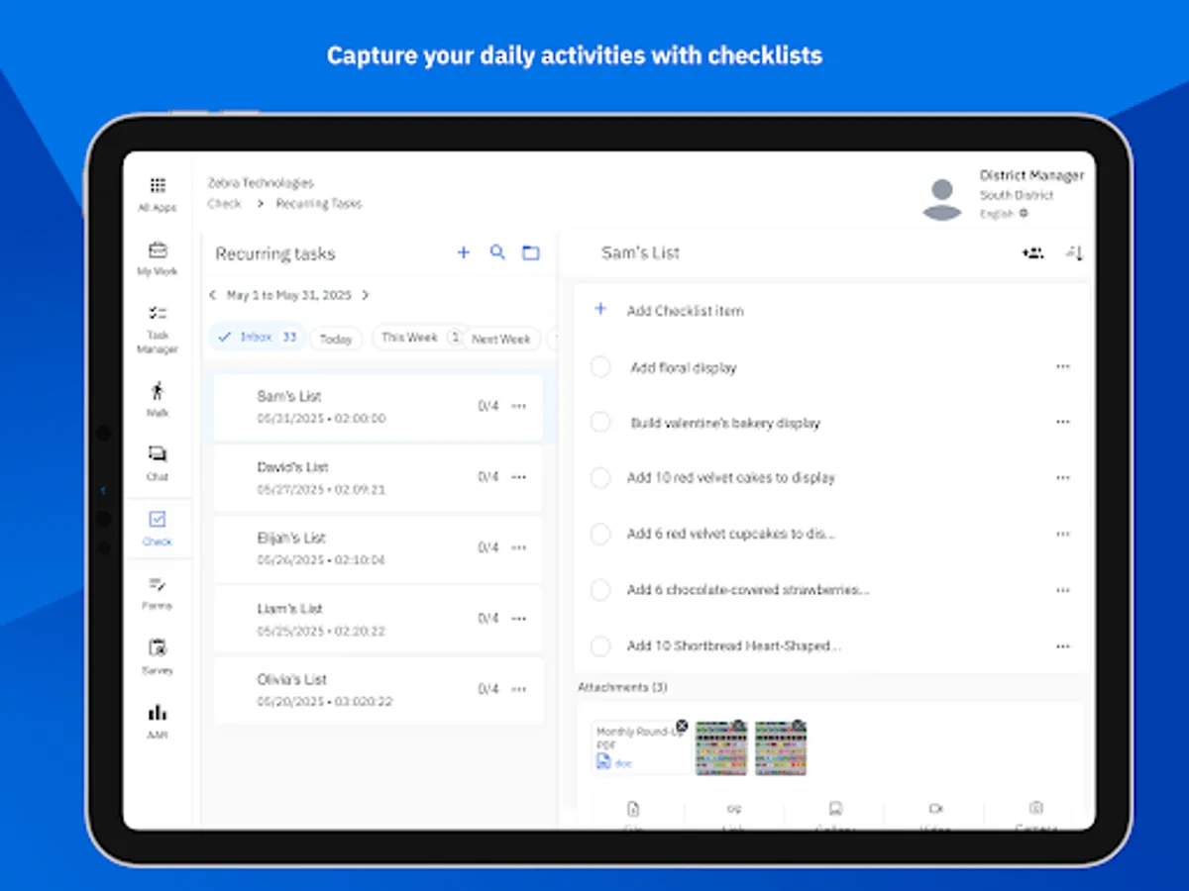Open the search for recurring tasks

497,252
